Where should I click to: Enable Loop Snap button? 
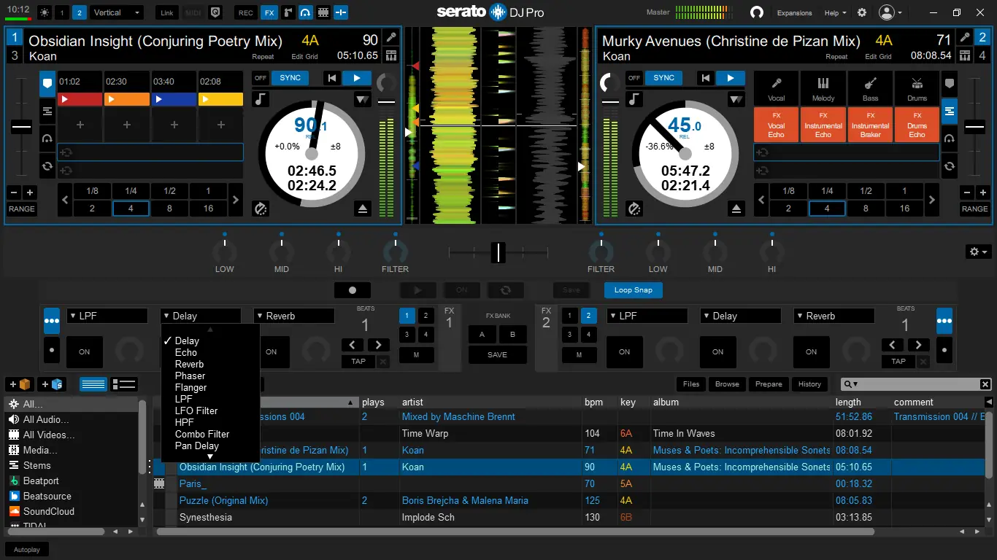pyautogui.click(x=633, y=290)
